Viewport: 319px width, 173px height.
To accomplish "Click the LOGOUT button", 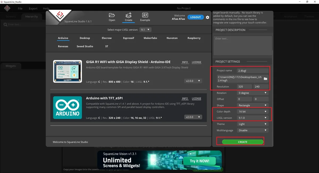I will pos(195,17).
